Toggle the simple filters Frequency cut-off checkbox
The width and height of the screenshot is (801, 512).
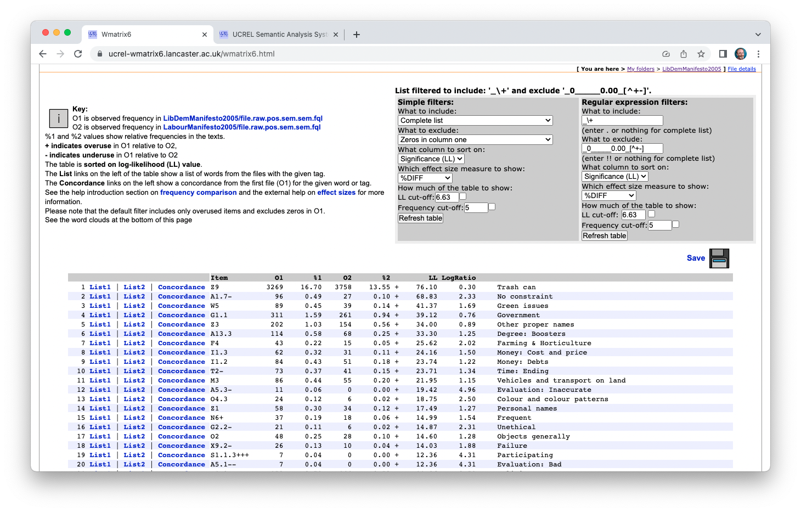[492, 207]
